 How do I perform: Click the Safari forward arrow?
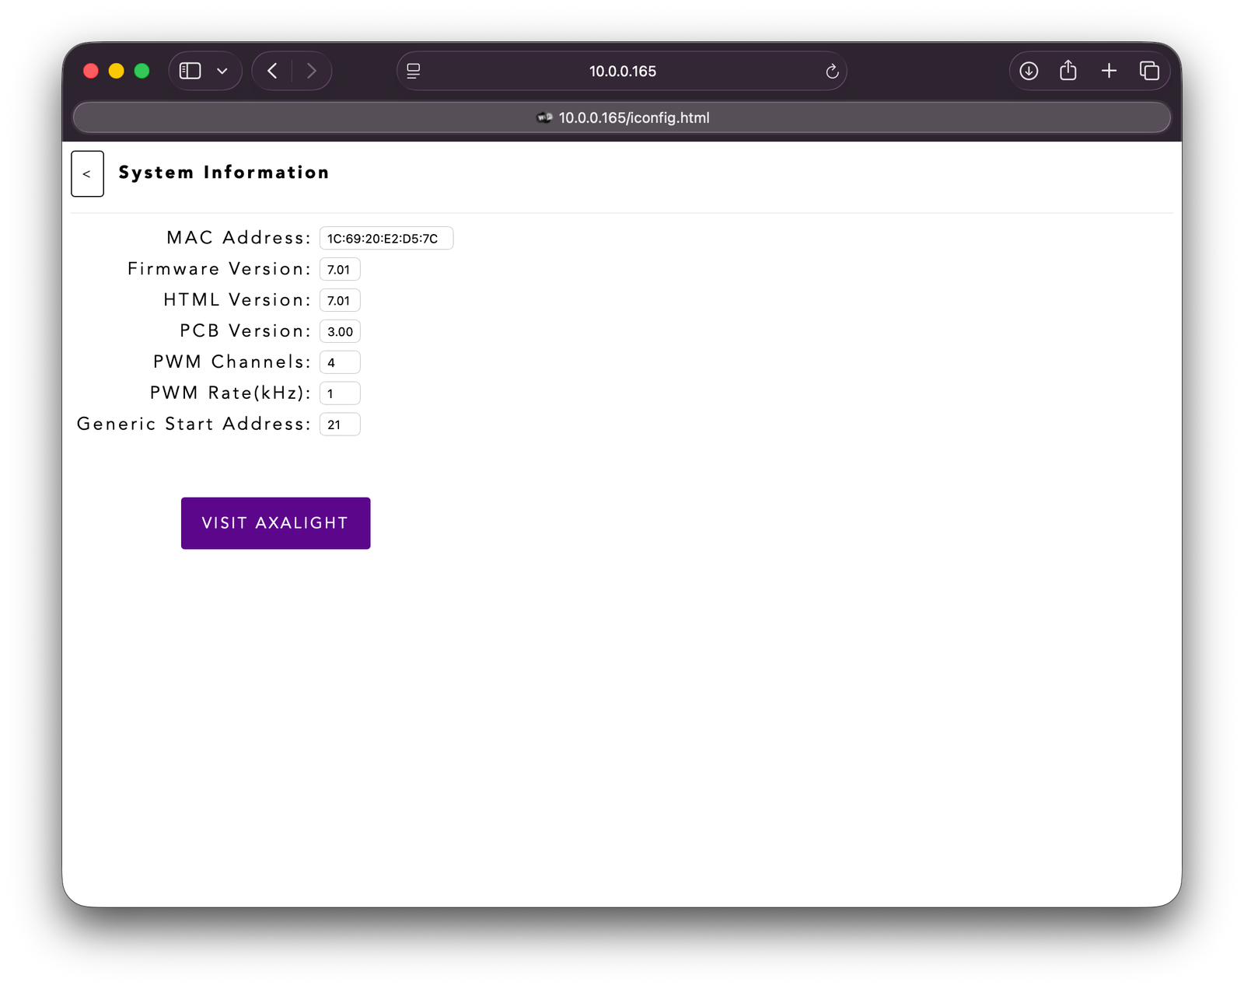(x=312, y=71)
